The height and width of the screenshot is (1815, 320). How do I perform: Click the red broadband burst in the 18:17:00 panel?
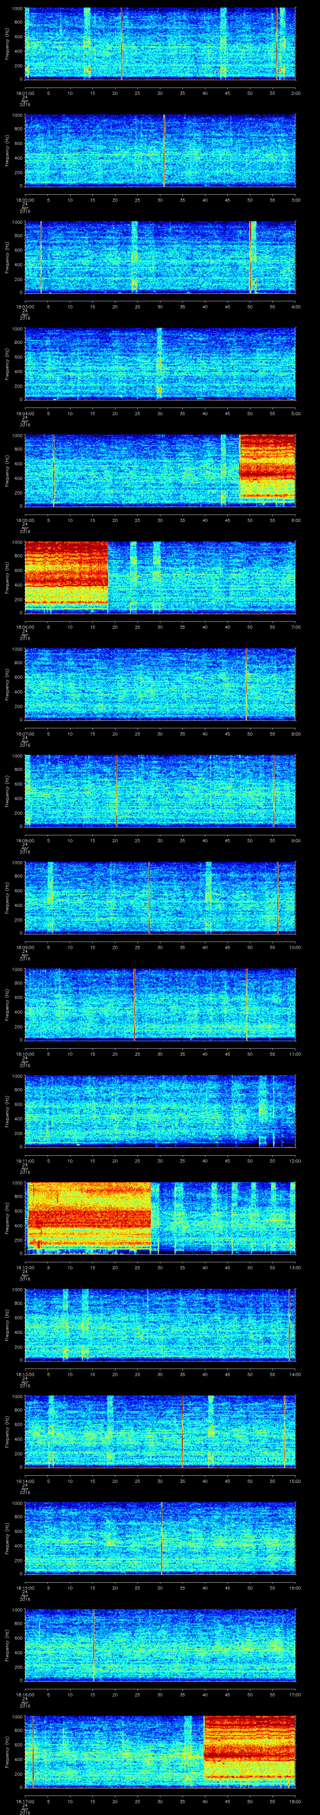coord(250,1748)
